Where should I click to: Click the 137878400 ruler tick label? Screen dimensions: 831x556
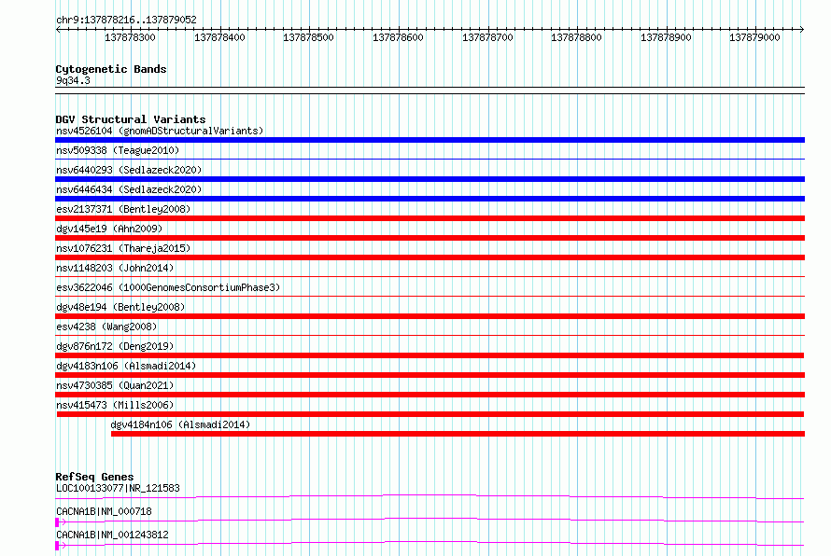click(x=219, y=37)
